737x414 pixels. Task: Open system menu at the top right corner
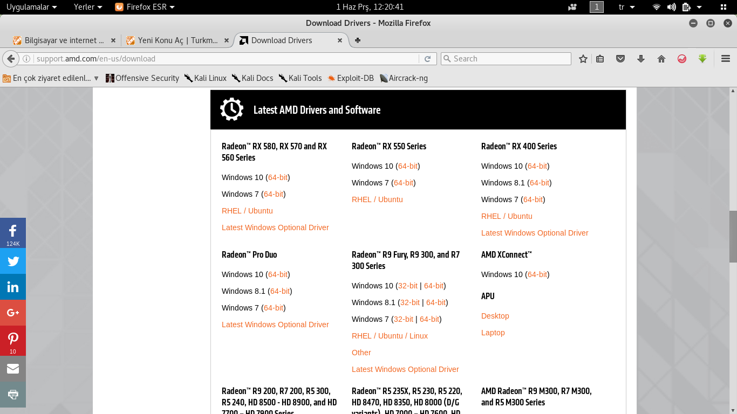pos(724,7)
